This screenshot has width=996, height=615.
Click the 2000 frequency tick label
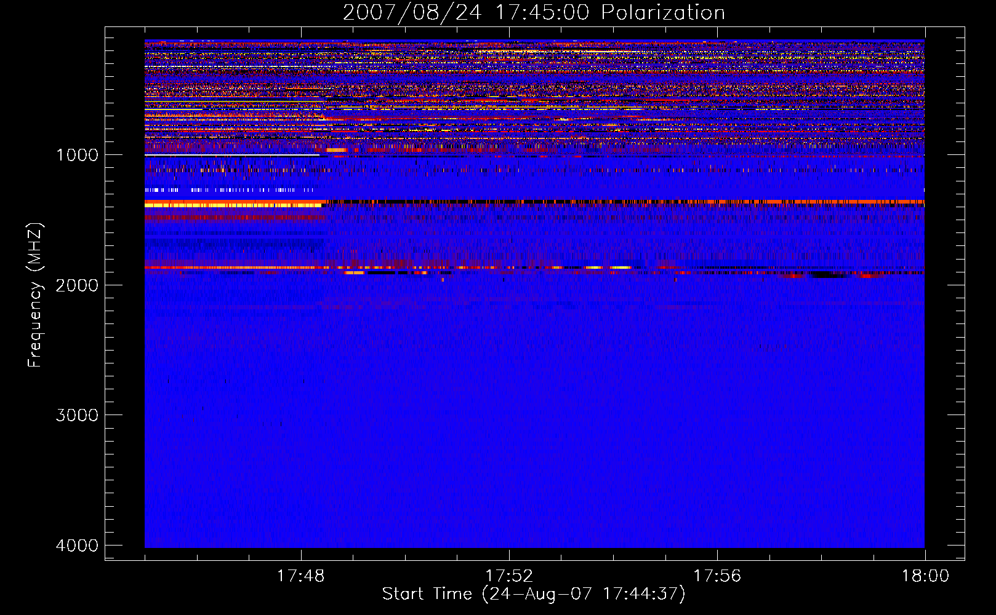tap(77, 285)
